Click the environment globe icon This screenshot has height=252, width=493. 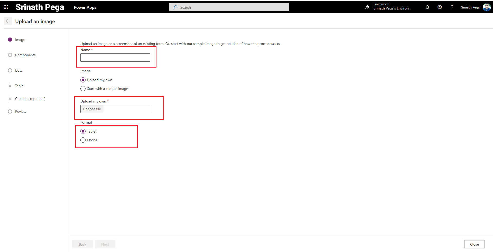367,7
